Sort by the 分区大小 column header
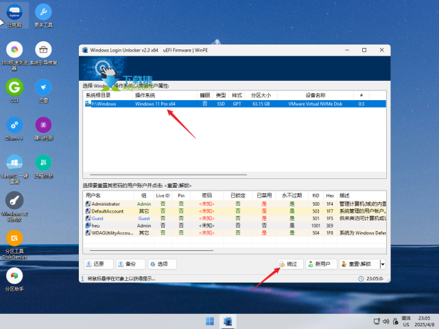Viewport: 439px width, 329px height. [x=261, y=95]
